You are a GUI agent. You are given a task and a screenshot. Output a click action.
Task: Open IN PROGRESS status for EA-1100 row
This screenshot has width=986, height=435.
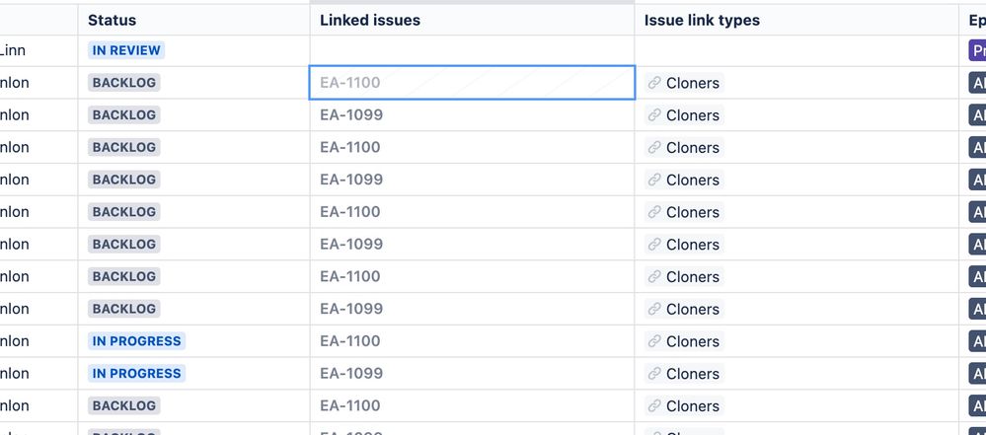pyautogui.click(x=136, y=341)
